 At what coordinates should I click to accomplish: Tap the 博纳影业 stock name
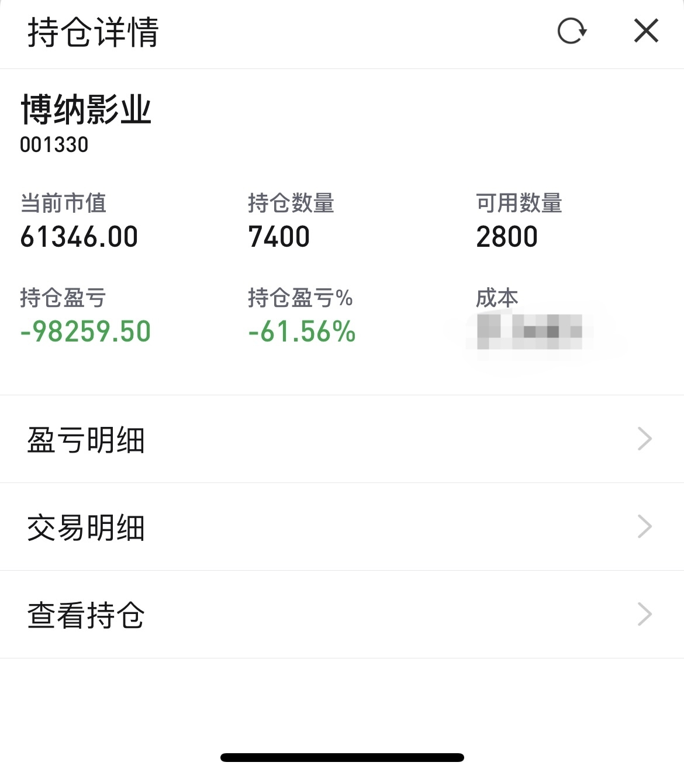[x=87, y=110]
